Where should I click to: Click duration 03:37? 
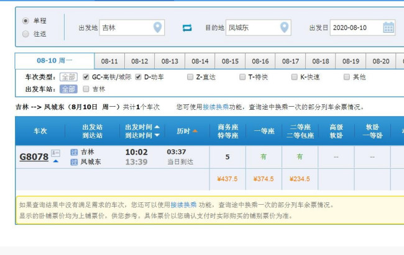(x=177, y=152)
